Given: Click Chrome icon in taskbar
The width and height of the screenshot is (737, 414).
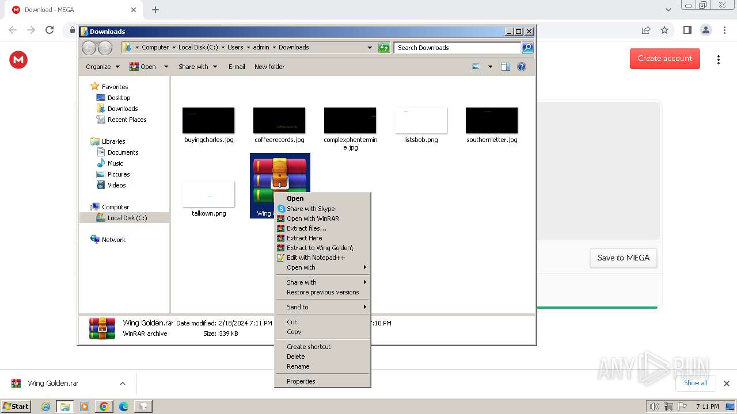Looking at the screenshot, I should coord(104,407).
